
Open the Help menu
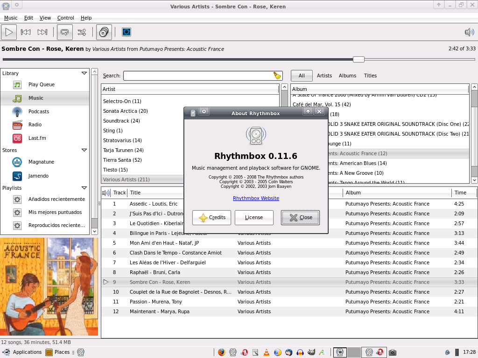[x=86, y=18]
